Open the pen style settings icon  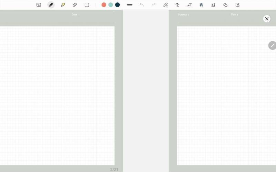tap(166, 5)
